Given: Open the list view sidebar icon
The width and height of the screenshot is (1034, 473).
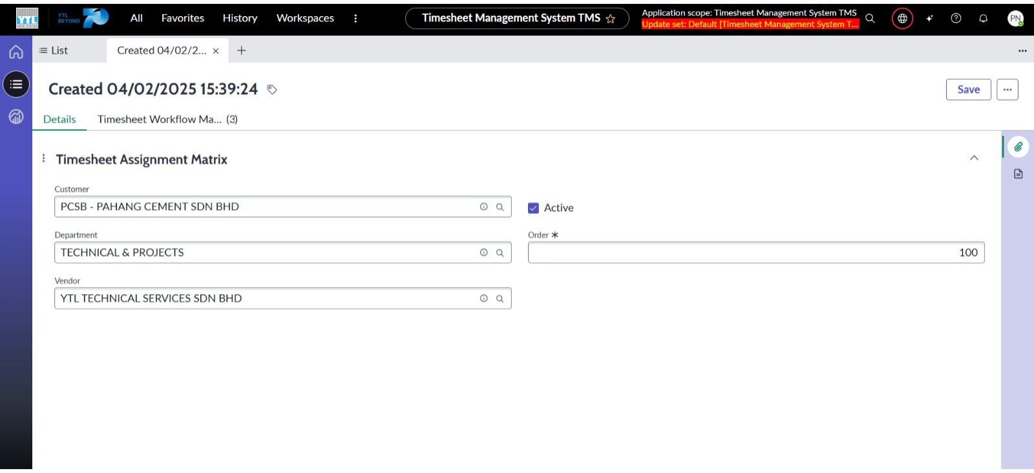Looking at the screenshot, I should tap(16, 84).
